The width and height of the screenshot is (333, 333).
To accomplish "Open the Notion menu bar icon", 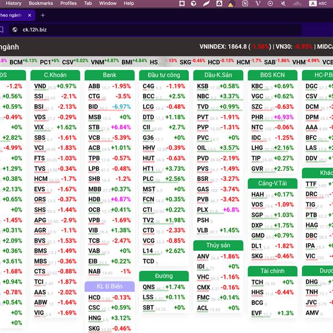I will (245, 3).
